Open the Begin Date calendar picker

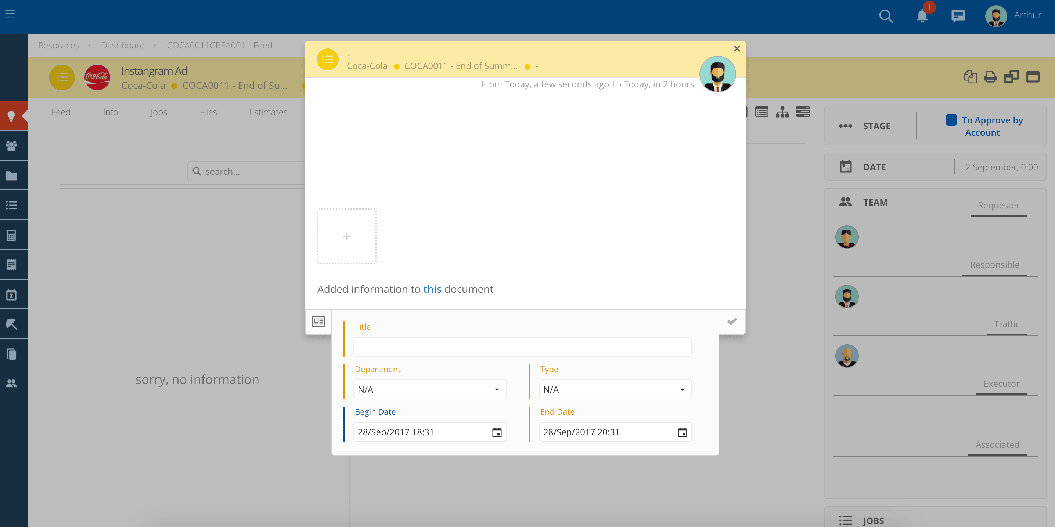coord(496,432)
